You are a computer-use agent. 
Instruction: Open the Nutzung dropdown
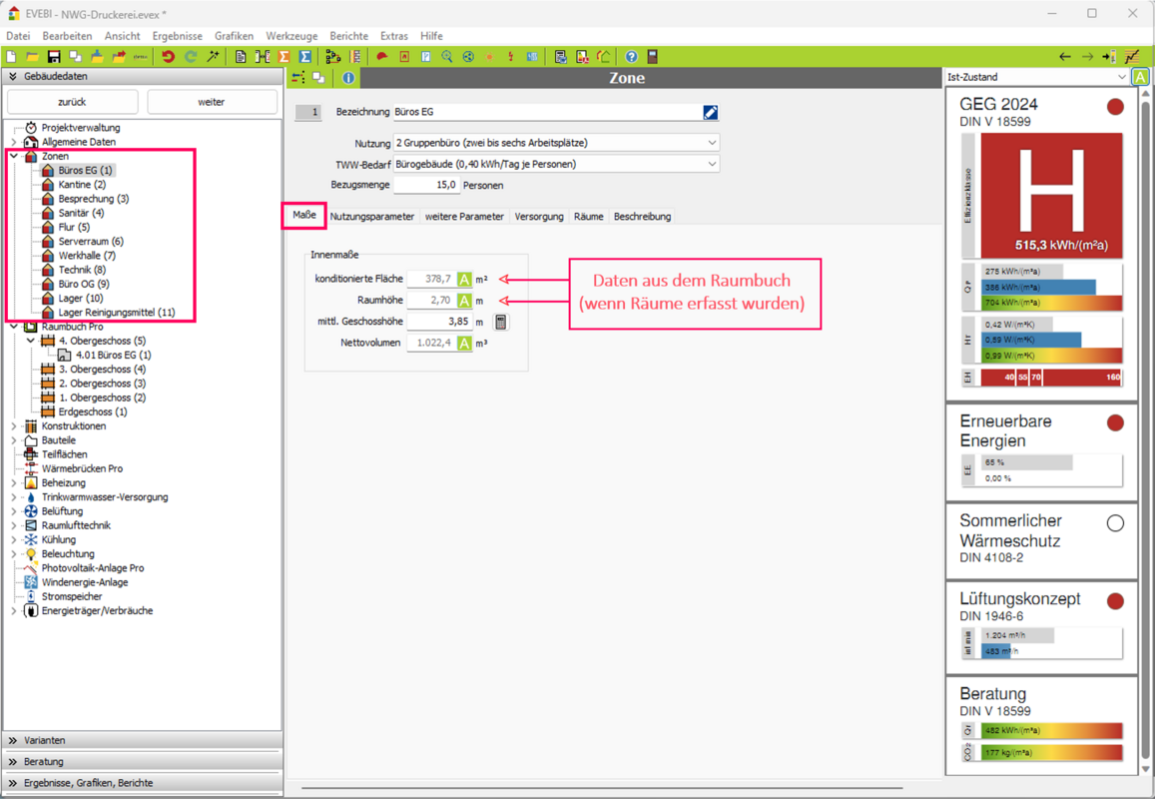click(x=712, y=143)
